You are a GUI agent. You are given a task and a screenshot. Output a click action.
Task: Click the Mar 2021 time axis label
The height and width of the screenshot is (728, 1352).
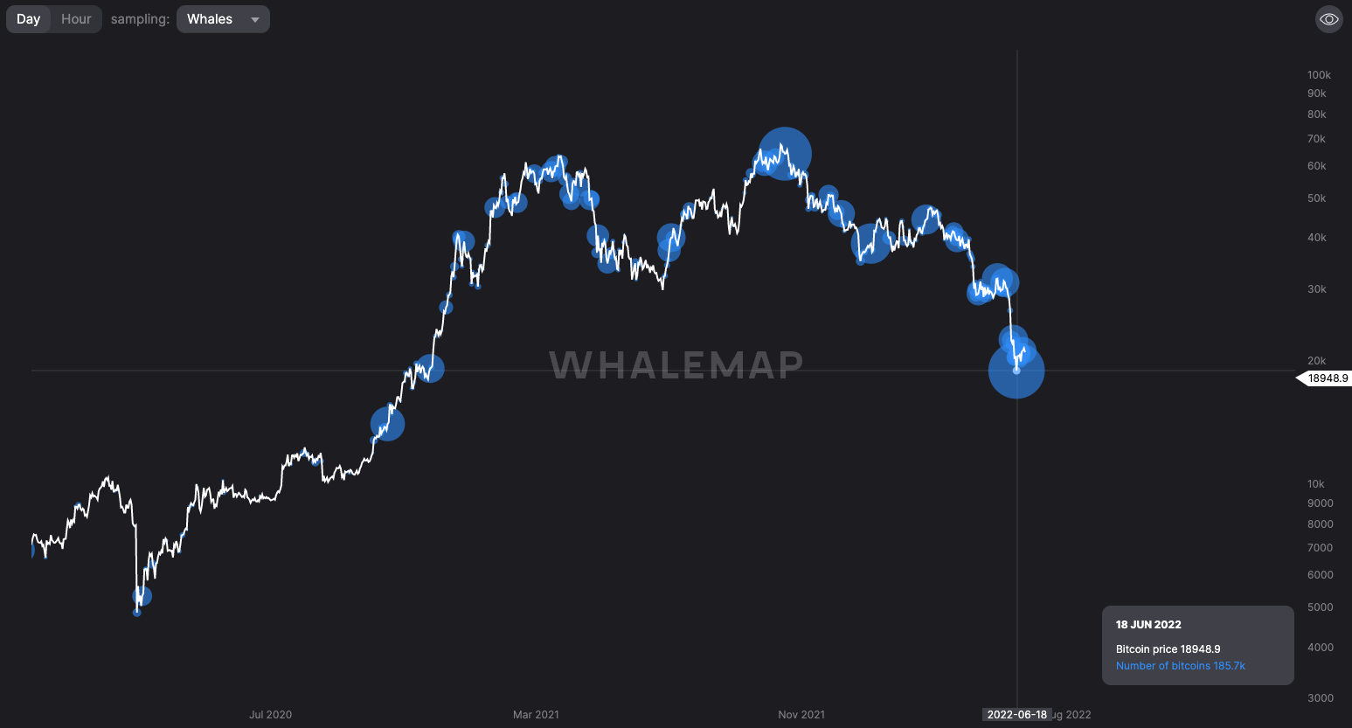coord(536,715)
